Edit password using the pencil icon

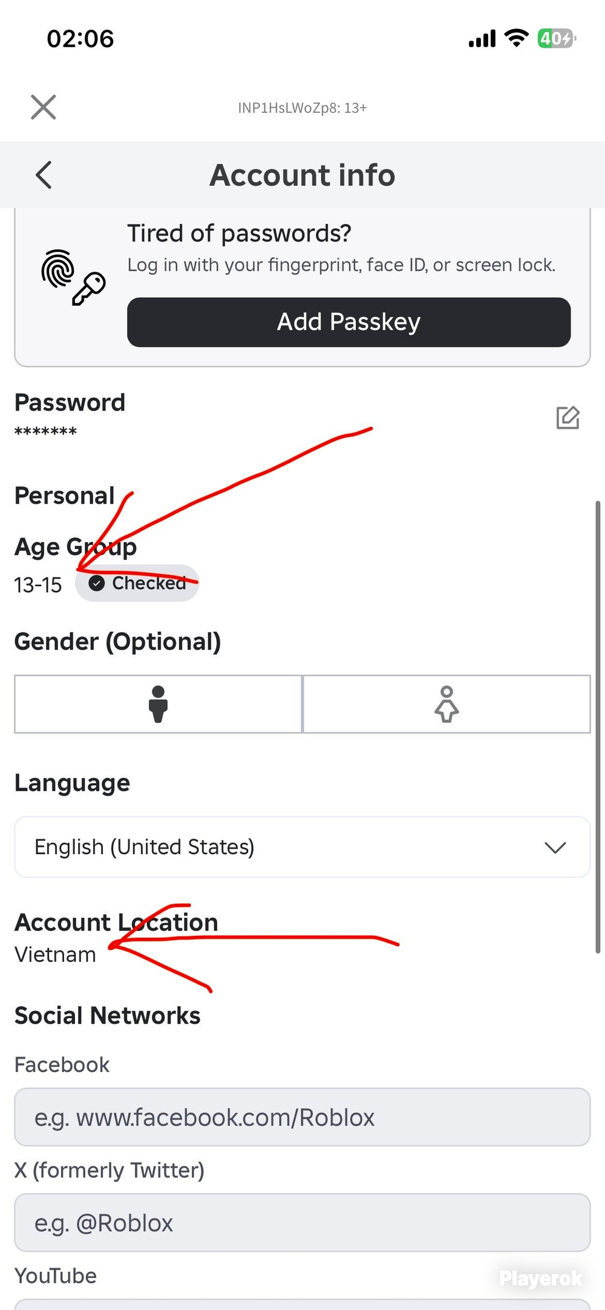click(x=567, y=418)
